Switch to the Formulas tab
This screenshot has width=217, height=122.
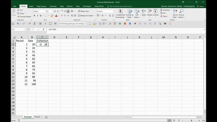pos(53,6)
